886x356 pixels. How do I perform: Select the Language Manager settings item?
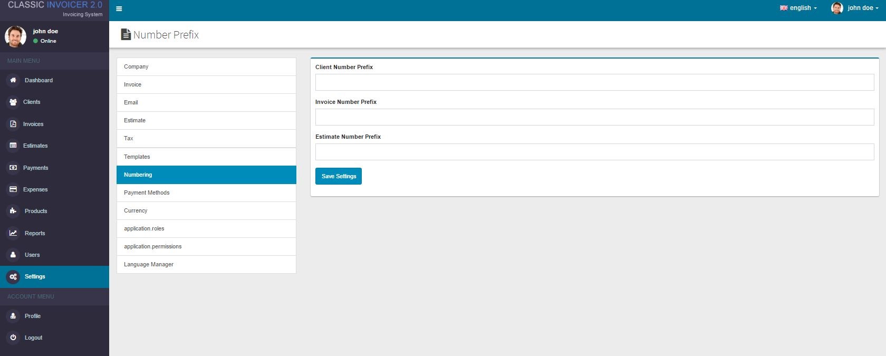(206, 265)
